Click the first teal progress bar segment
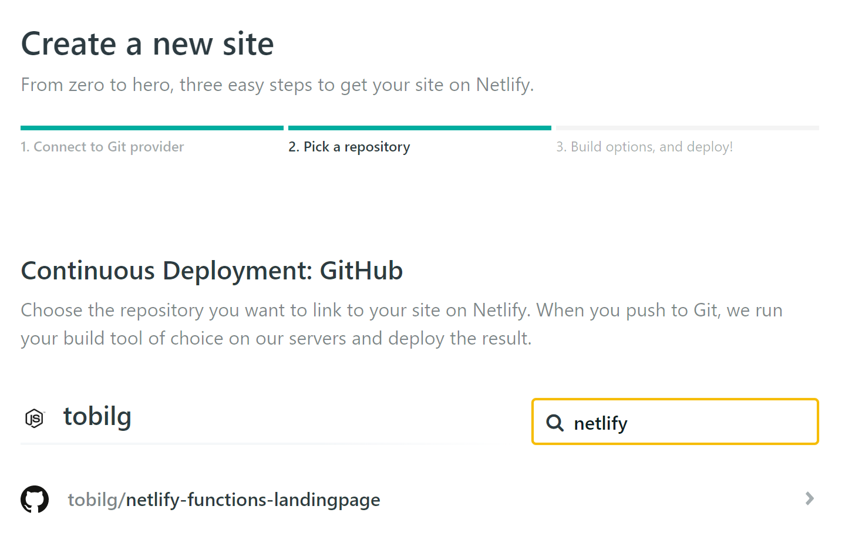The width and height of the screenshot is (852, 543). click(151, 127)
